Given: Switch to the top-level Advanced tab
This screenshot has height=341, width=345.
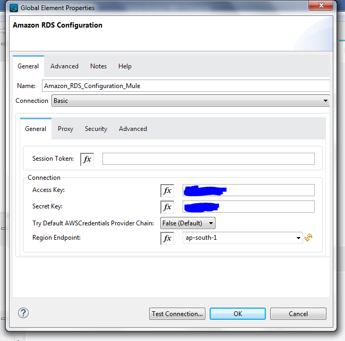Looking at the screenshot, I should 64,66.
